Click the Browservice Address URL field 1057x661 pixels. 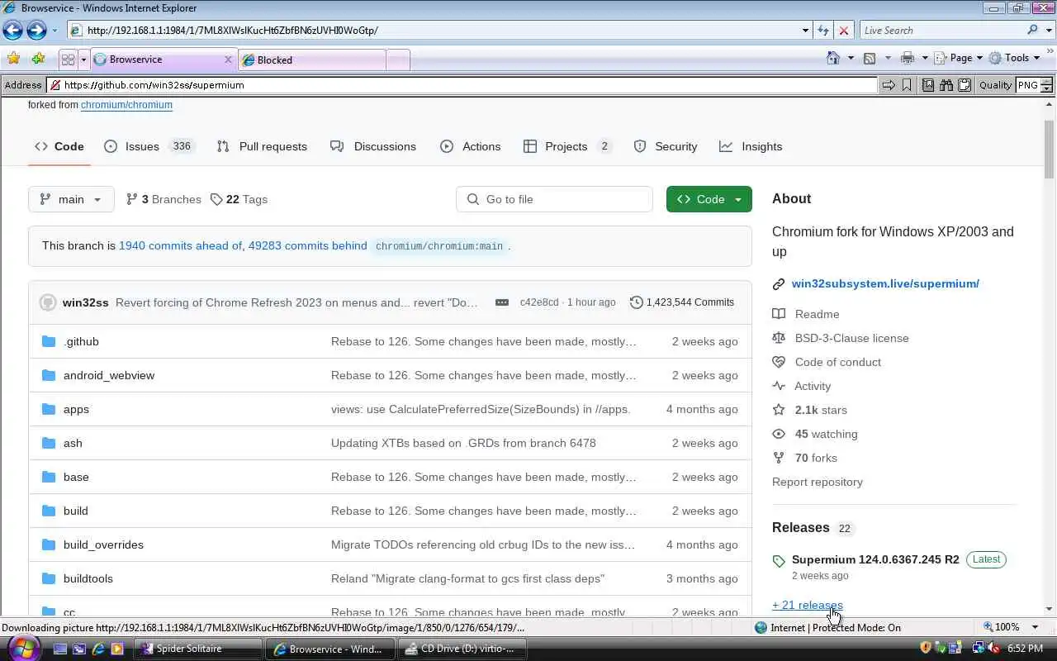click(462, 85)
